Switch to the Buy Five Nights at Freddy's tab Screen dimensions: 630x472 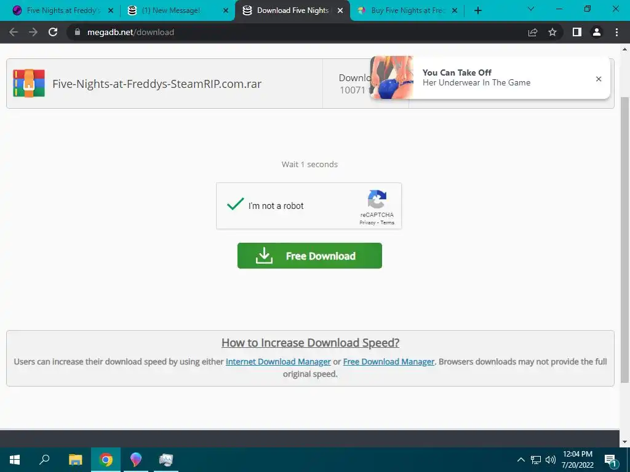tap(407, 10)
